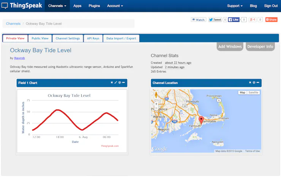Click the red location marker pin

tap(201, 120)
